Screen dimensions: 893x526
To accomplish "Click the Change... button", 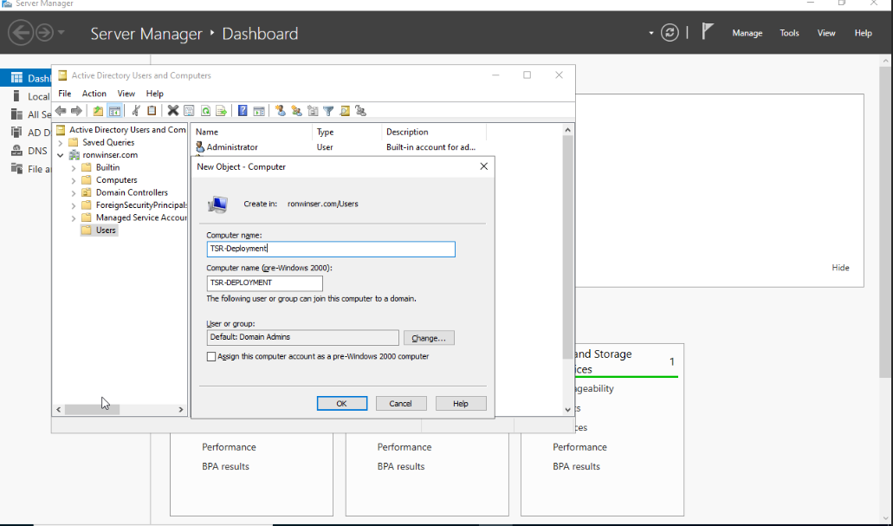I will (429, 338).
